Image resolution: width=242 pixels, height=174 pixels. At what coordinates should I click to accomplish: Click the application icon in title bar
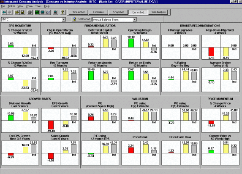2,2
